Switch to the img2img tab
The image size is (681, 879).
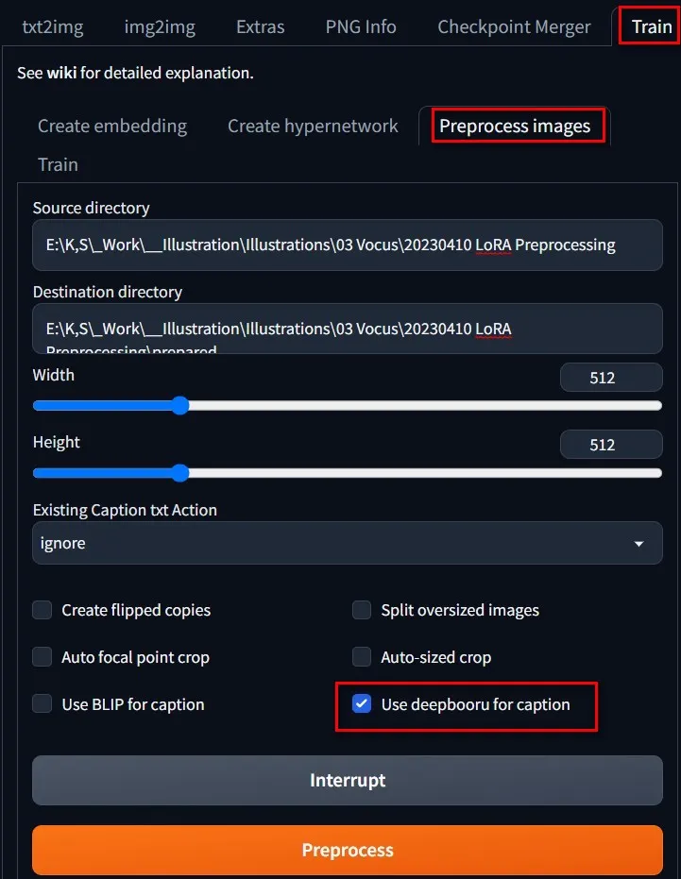tap(160, 26)
